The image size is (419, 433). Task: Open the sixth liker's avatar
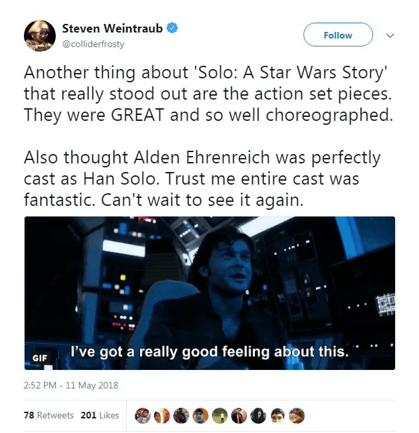[x=239, y=416]
